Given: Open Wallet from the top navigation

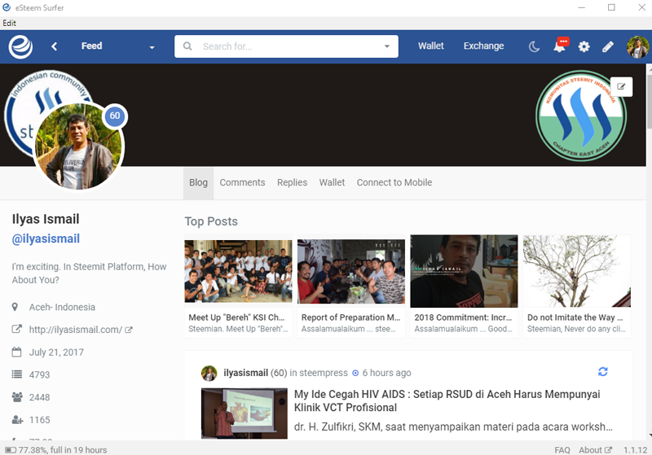Looking at the screenshot, I should pyautogui.click(x=431, y=46).
